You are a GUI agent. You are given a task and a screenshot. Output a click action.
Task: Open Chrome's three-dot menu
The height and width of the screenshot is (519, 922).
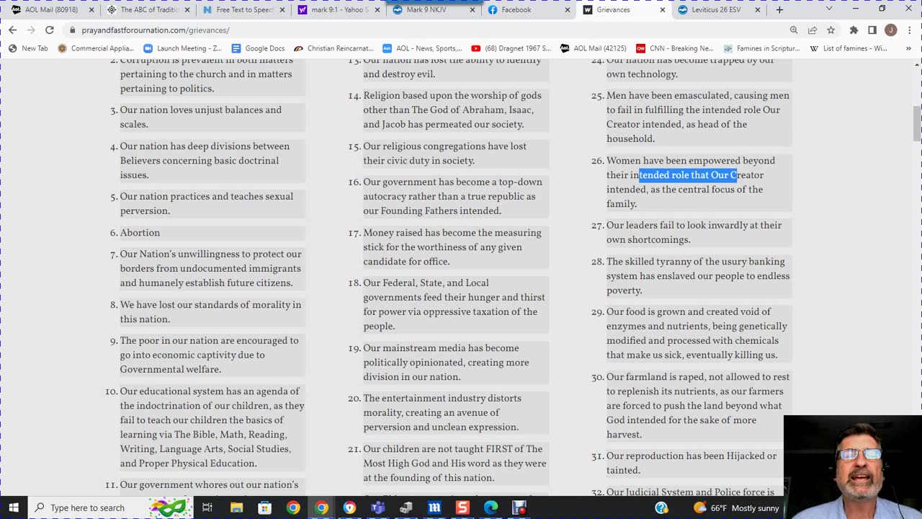coord(909,30)
